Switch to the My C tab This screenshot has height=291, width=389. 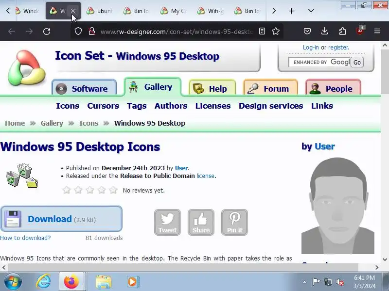tap(174, 11)
